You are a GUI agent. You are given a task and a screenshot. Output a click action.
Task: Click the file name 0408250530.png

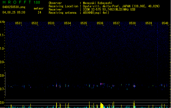tap(14, 7)
